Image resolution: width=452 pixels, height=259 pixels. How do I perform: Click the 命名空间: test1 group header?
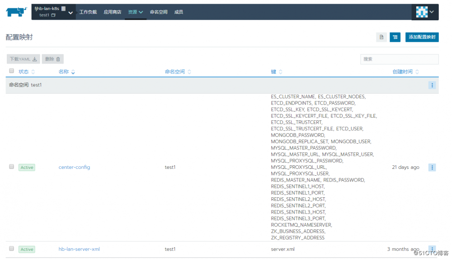pyautogui.click(x=222, y=85)
